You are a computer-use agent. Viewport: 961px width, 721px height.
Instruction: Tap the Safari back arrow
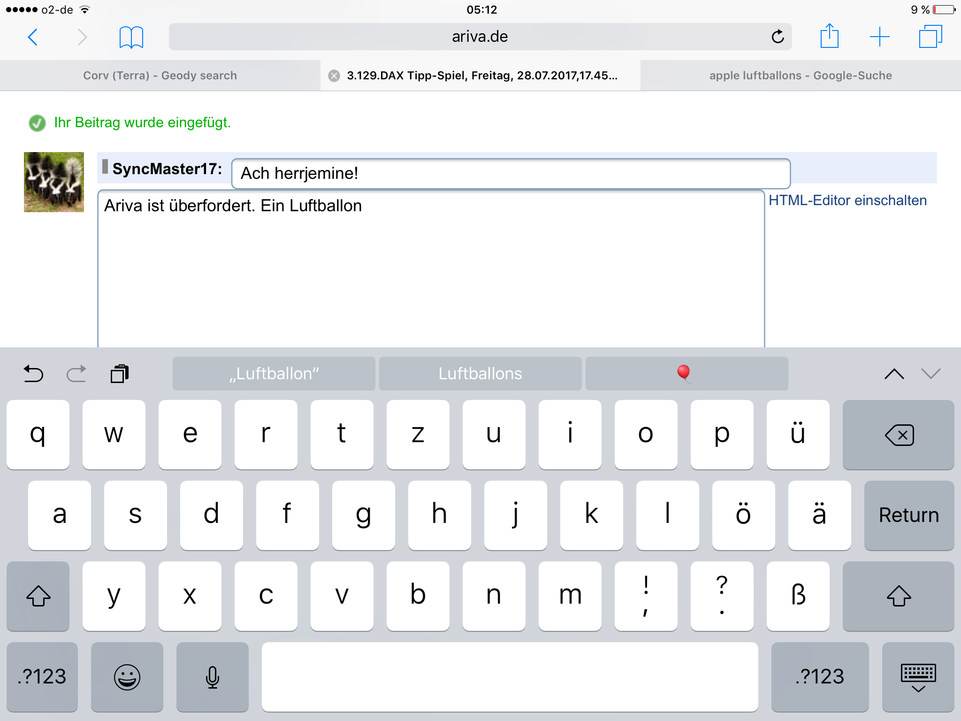click(x=33, y=37)
